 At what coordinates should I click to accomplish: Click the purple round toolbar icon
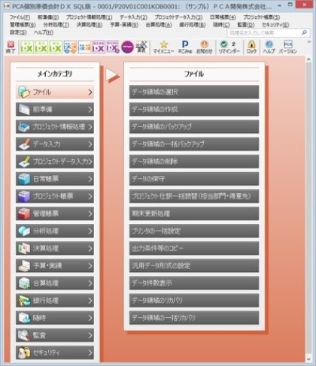coord(127,47)
